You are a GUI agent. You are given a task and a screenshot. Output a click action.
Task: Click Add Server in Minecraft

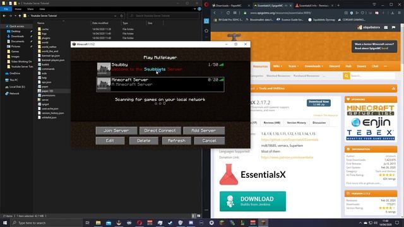point(203,131)
